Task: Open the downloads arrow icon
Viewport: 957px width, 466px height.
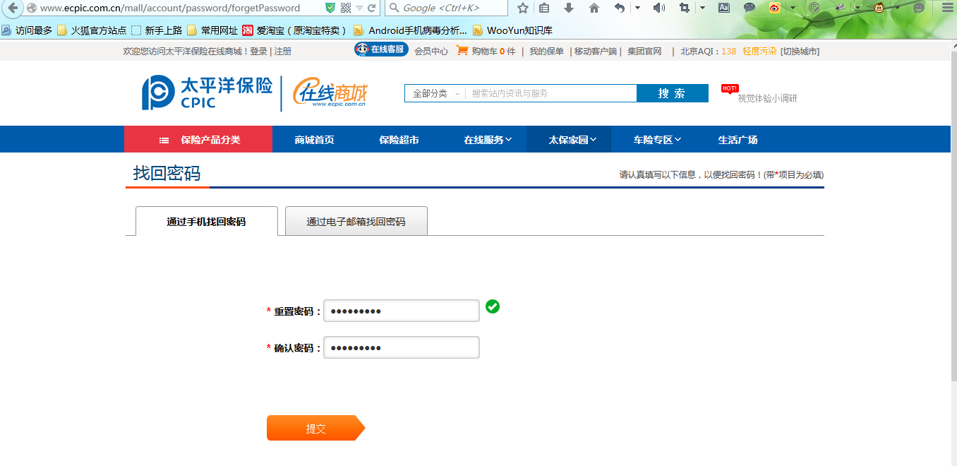Action: (x=569, y=8)
